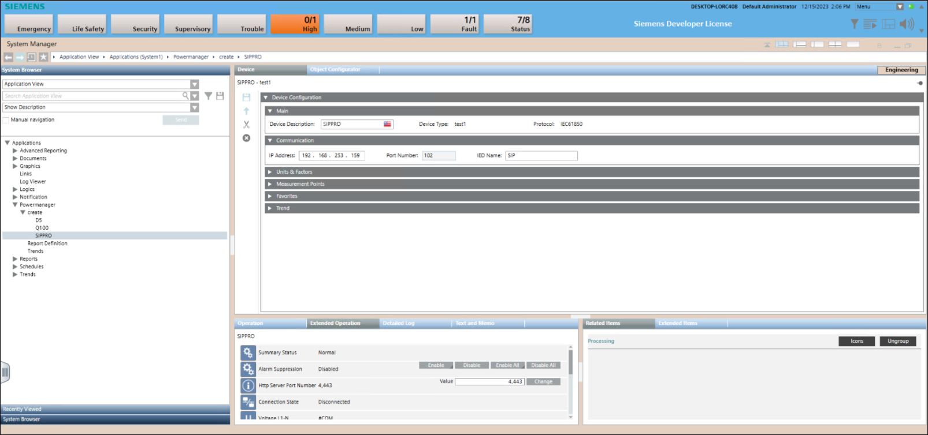Click the back arrow navigation icon
Image resolution: width=928 pixels, height=435 pixels.
(x=8, y=57)
